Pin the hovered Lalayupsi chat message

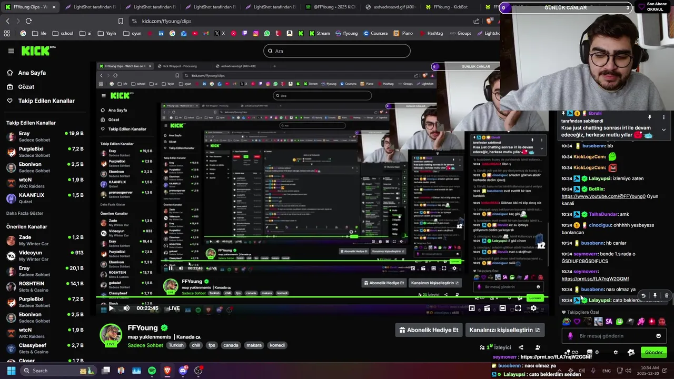point(655,296)
